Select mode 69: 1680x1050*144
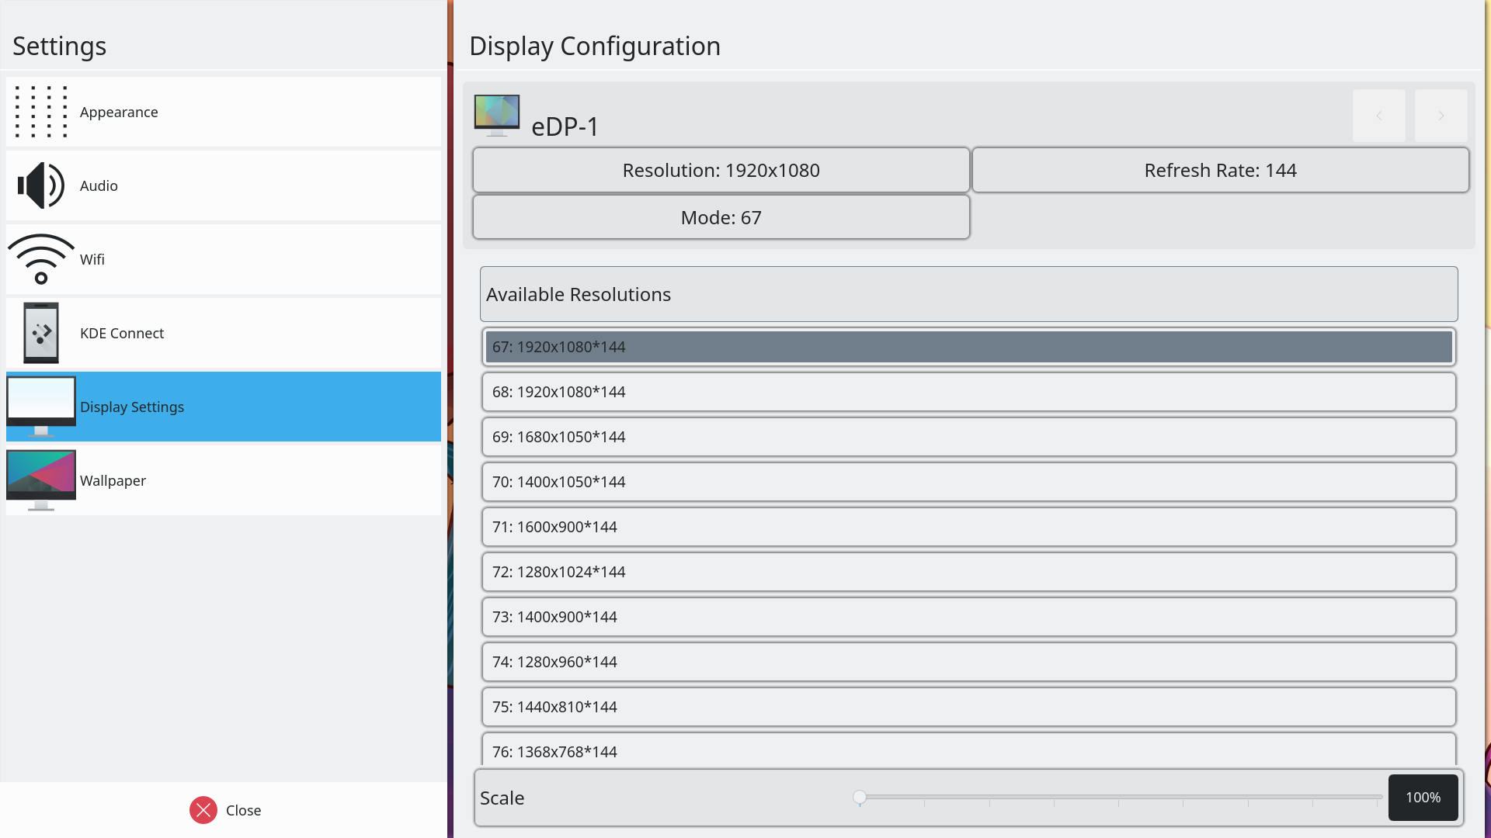1491x838 pixels. 968,437
